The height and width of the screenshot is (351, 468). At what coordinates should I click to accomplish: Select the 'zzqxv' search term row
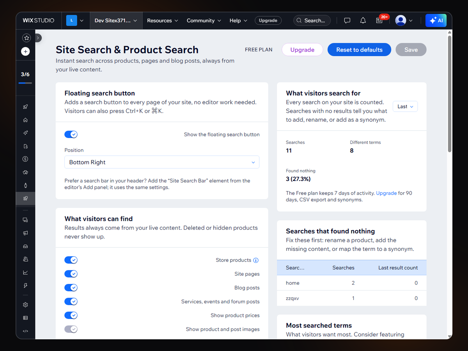pos(352,298)
